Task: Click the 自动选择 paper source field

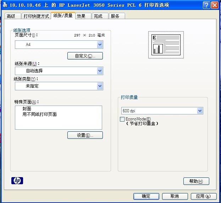Action: (x=59, y=71)
